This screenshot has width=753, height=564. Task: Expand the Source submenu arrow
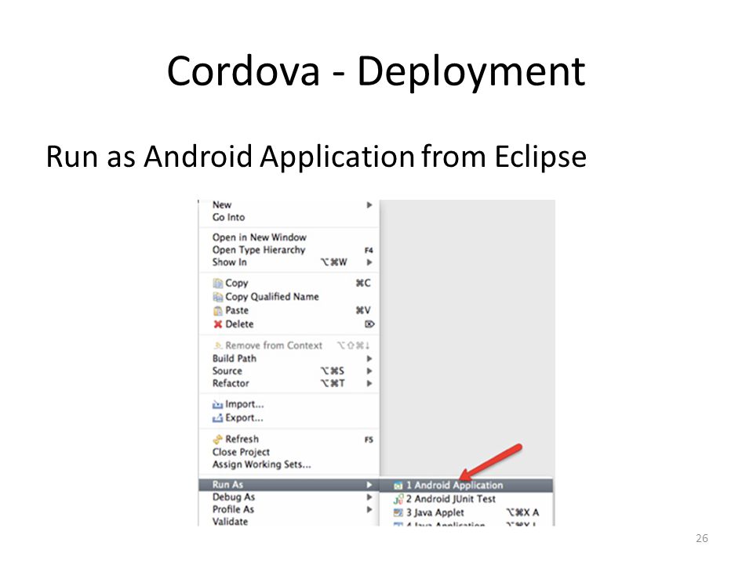tap(369, 371)
